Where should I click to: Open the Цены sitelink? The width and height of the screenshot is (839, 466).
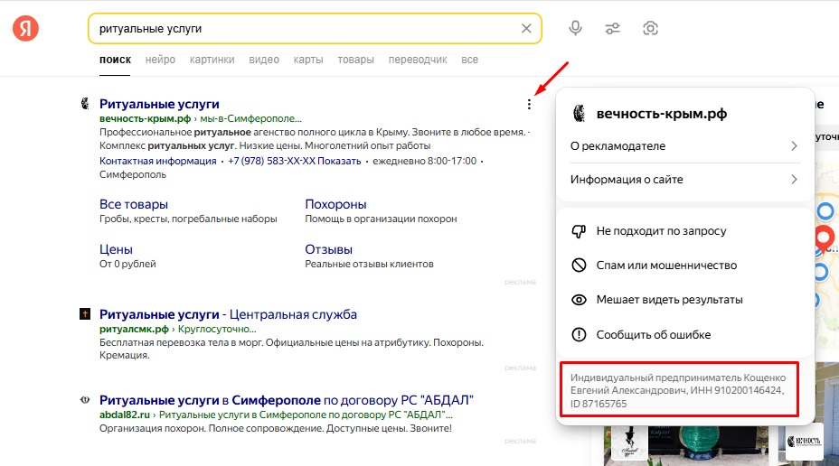point(116,249)
